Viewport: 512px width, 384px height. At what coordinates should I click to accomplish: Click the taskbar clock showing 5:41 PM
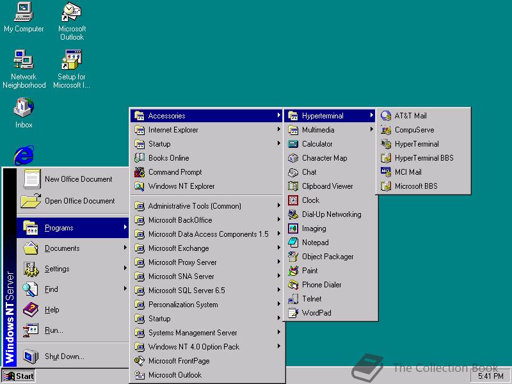(490, 376)
